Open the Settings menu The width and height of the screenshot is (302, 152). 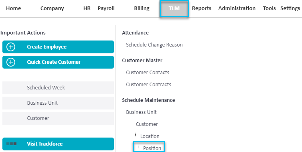tap(290, 8)
